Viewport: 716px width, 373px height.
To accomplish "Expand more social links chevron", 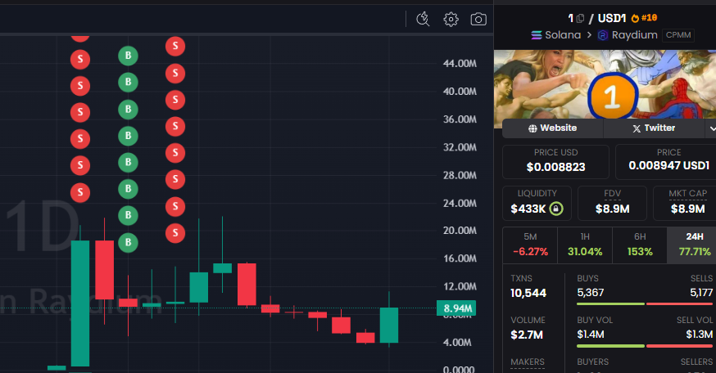I will pos(711,128).
